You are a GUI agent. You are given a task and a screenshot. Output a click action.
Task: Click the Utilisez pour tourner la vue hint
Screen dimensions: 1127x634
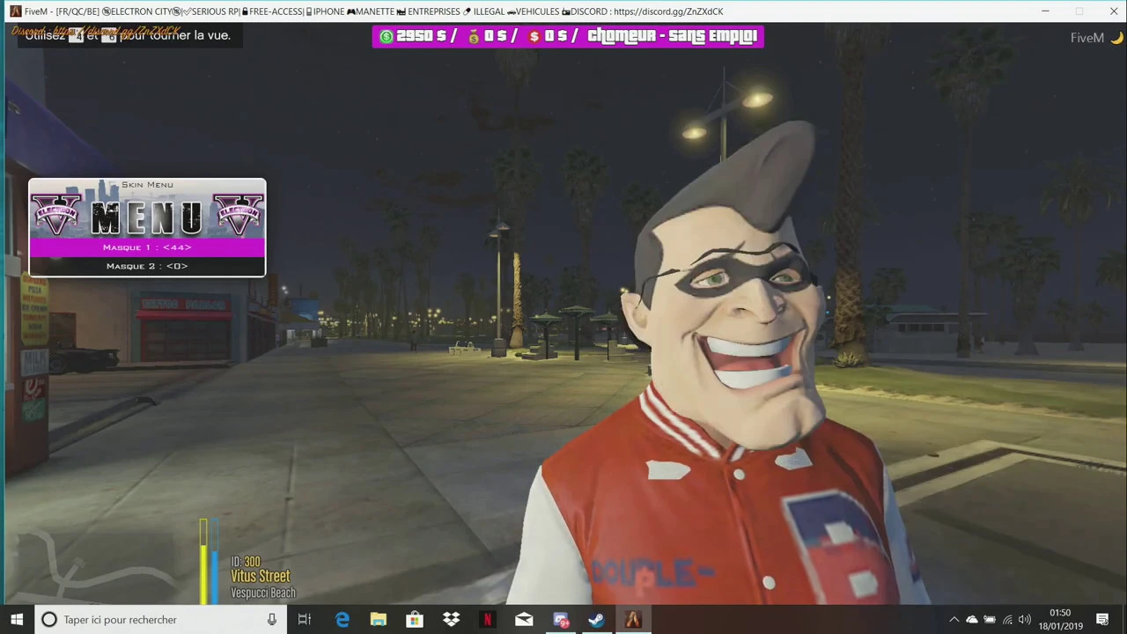[128, 36]
